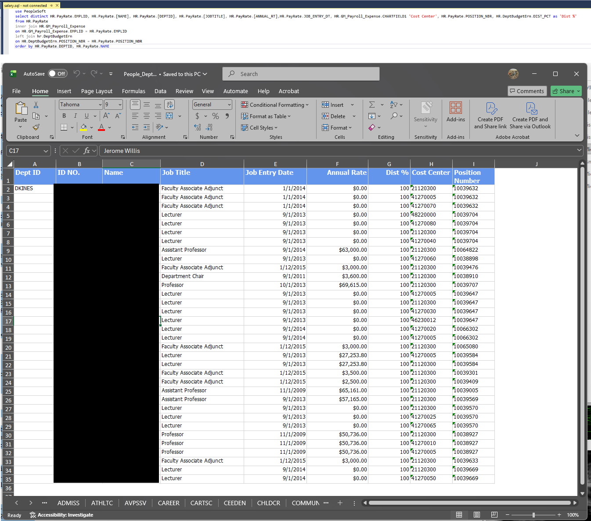Increase font size with larger A icon
591x521 pixels.
click(106, 116)
